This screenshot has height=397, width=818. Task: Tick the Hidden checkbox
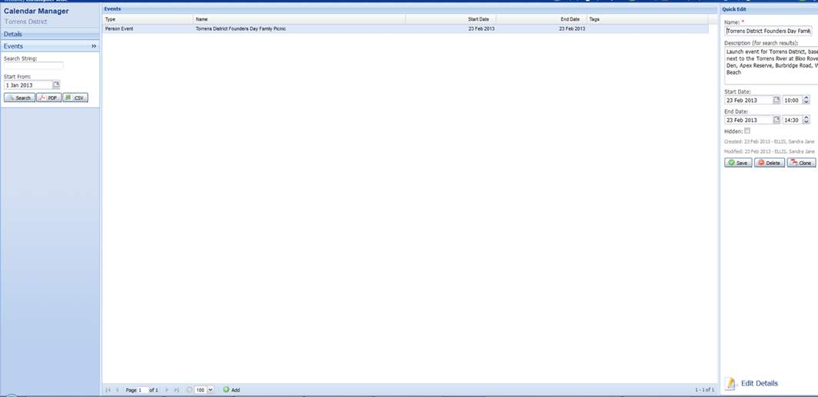747,131
